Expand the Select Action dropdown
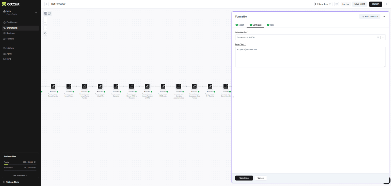The height and width of the screenshot is (186, 391). (383, 37)
